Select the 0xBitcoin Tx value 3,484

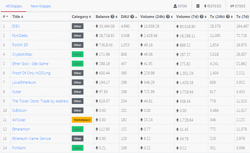coord(214,110)
